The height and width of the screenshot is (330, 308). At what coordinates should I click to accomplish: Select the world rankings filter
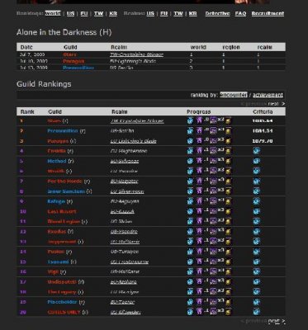[x=53, y=13]
